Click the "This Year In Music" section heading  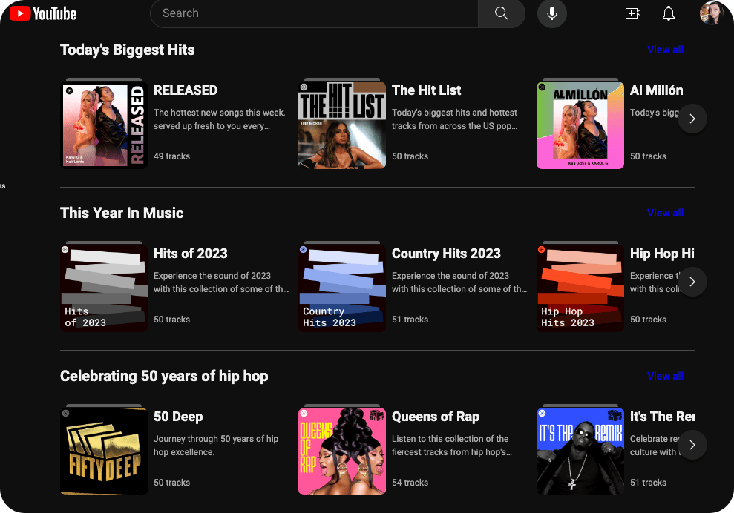[122, 214]
